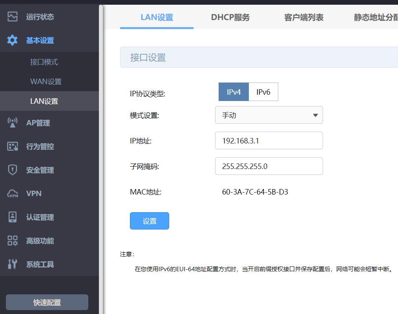
Task: Click the AP management antenna icon
Action: [x=13, y=123]
